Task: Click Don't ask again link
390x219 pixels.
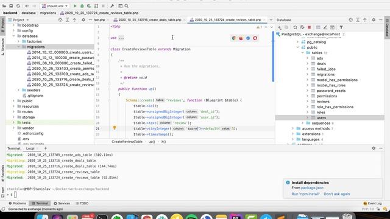Action: click(x=337, y=194)
